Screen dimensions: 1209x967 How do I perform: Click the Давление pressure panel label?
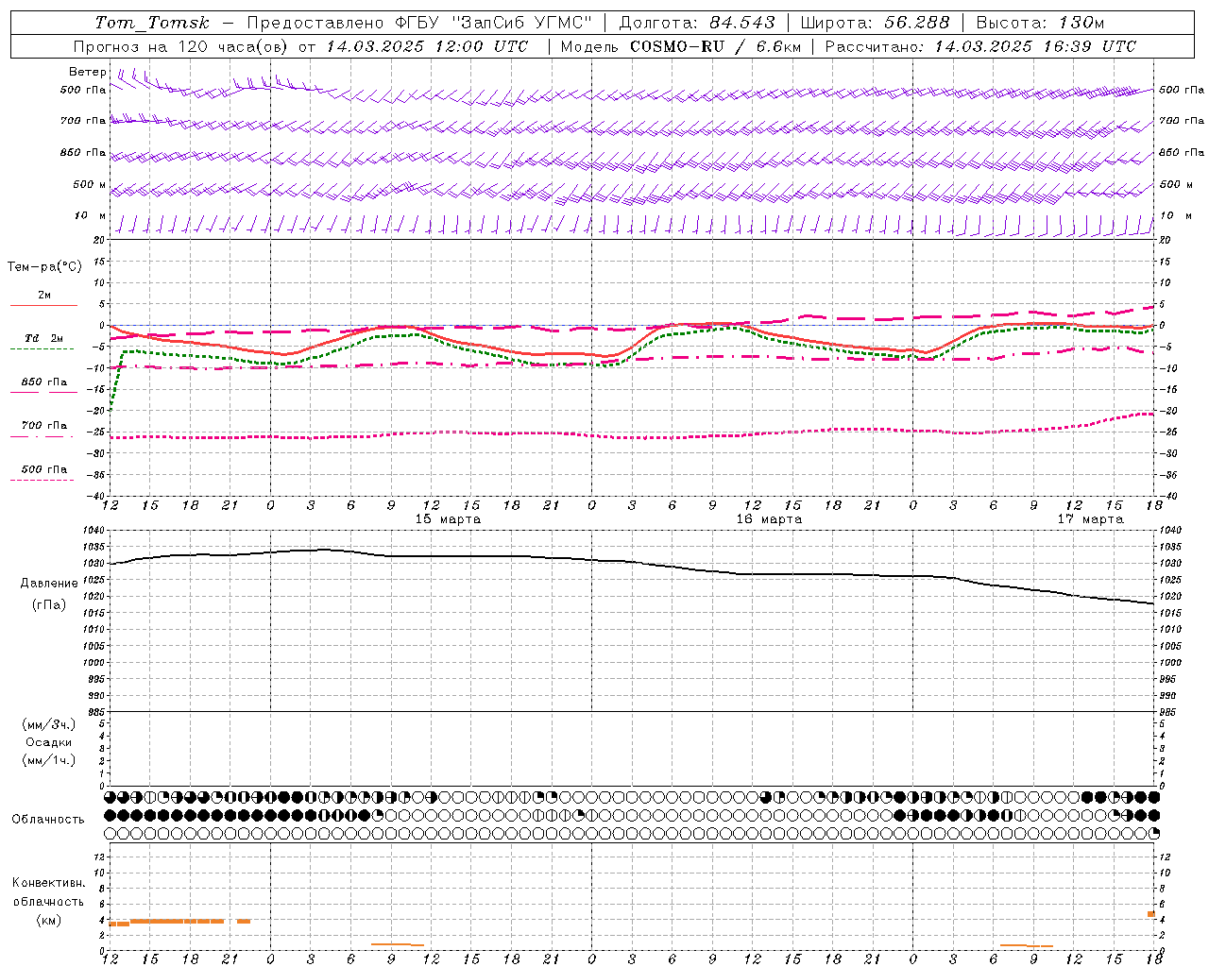tap(49, 584)
